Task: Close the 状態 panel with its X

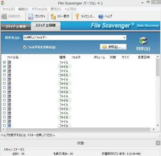Action: [x=158, y=143]
